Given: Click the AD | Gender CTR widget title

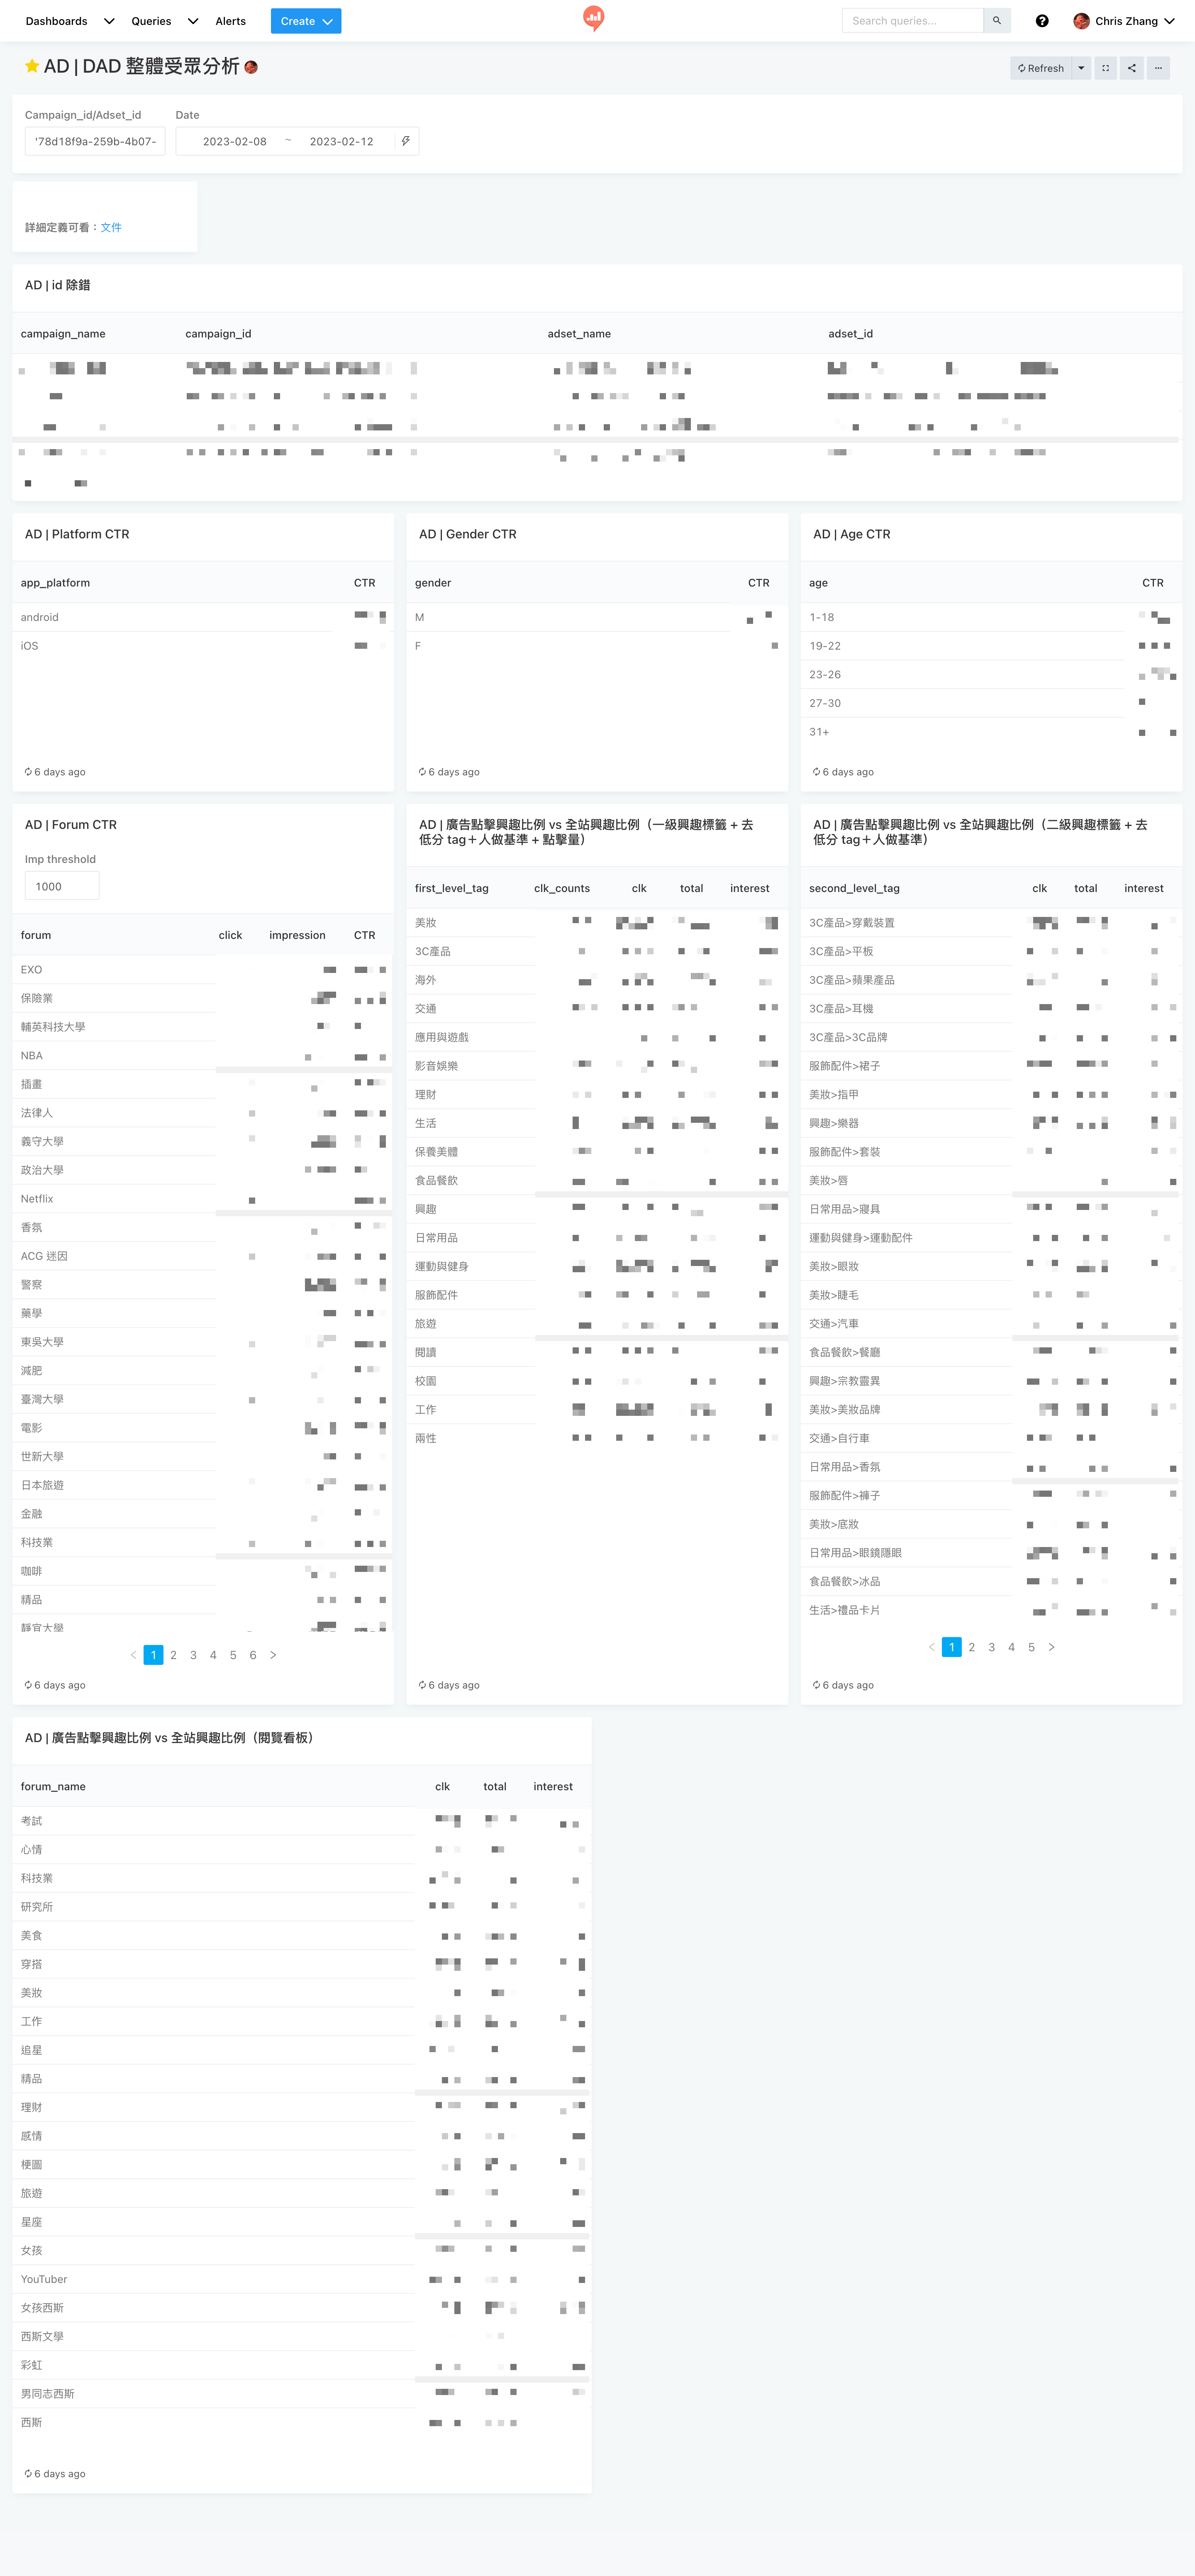Looking at the screenshot, I should click(468, 534).
